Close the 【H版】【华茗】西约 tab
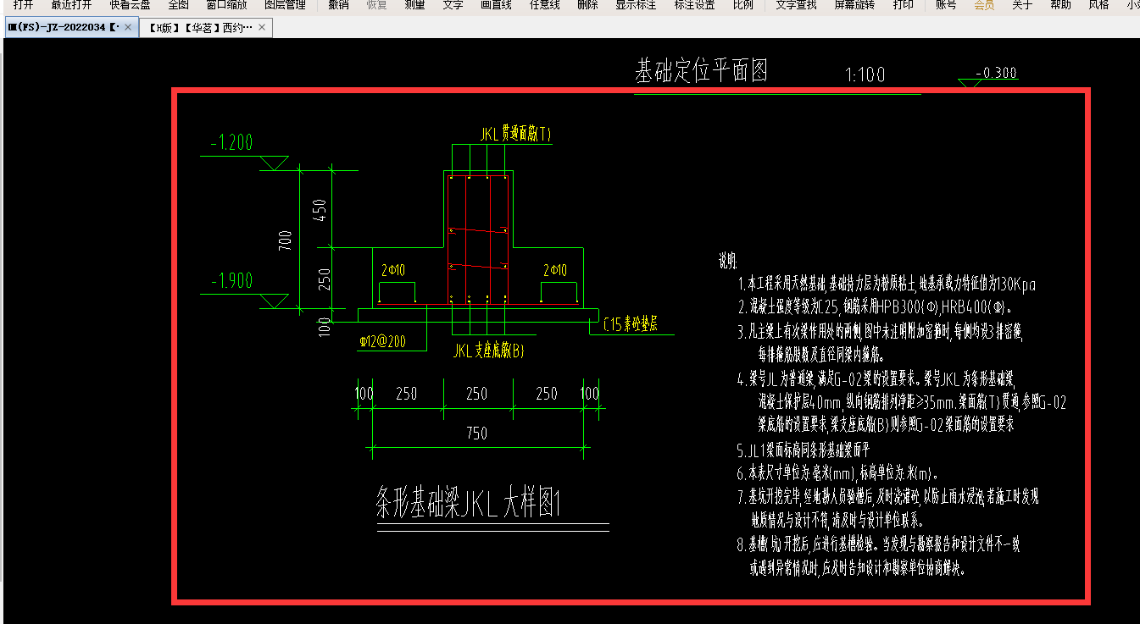Screen dimensions: 1140x624 [262, 28]
